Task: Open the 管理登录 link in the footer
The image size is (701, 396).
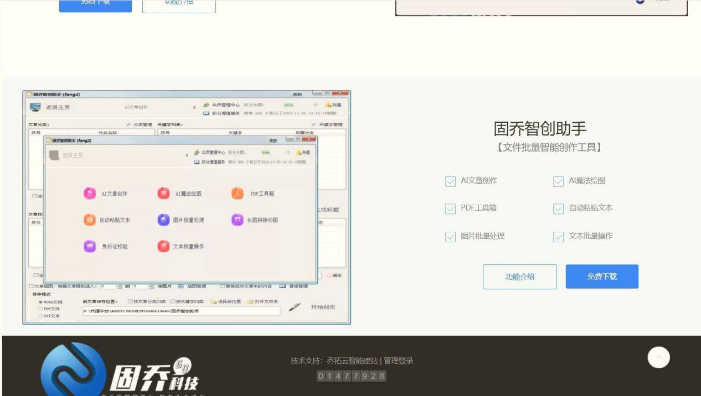Action: coord(399,361)
